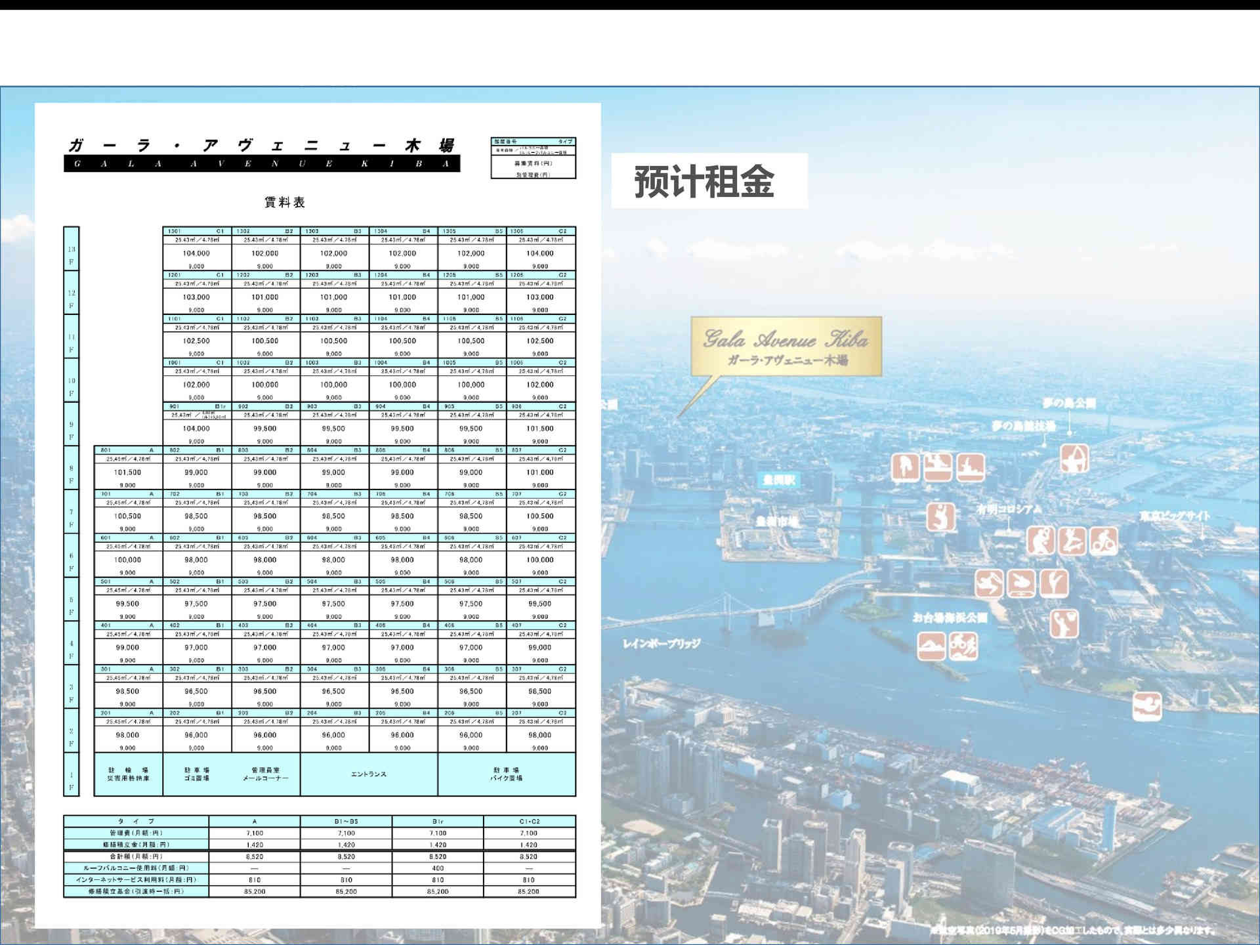Image resolution: width=1260 pixels, height=945 pixels.
Task: Select room 601 rent 100,000
Action: [127, 560]
